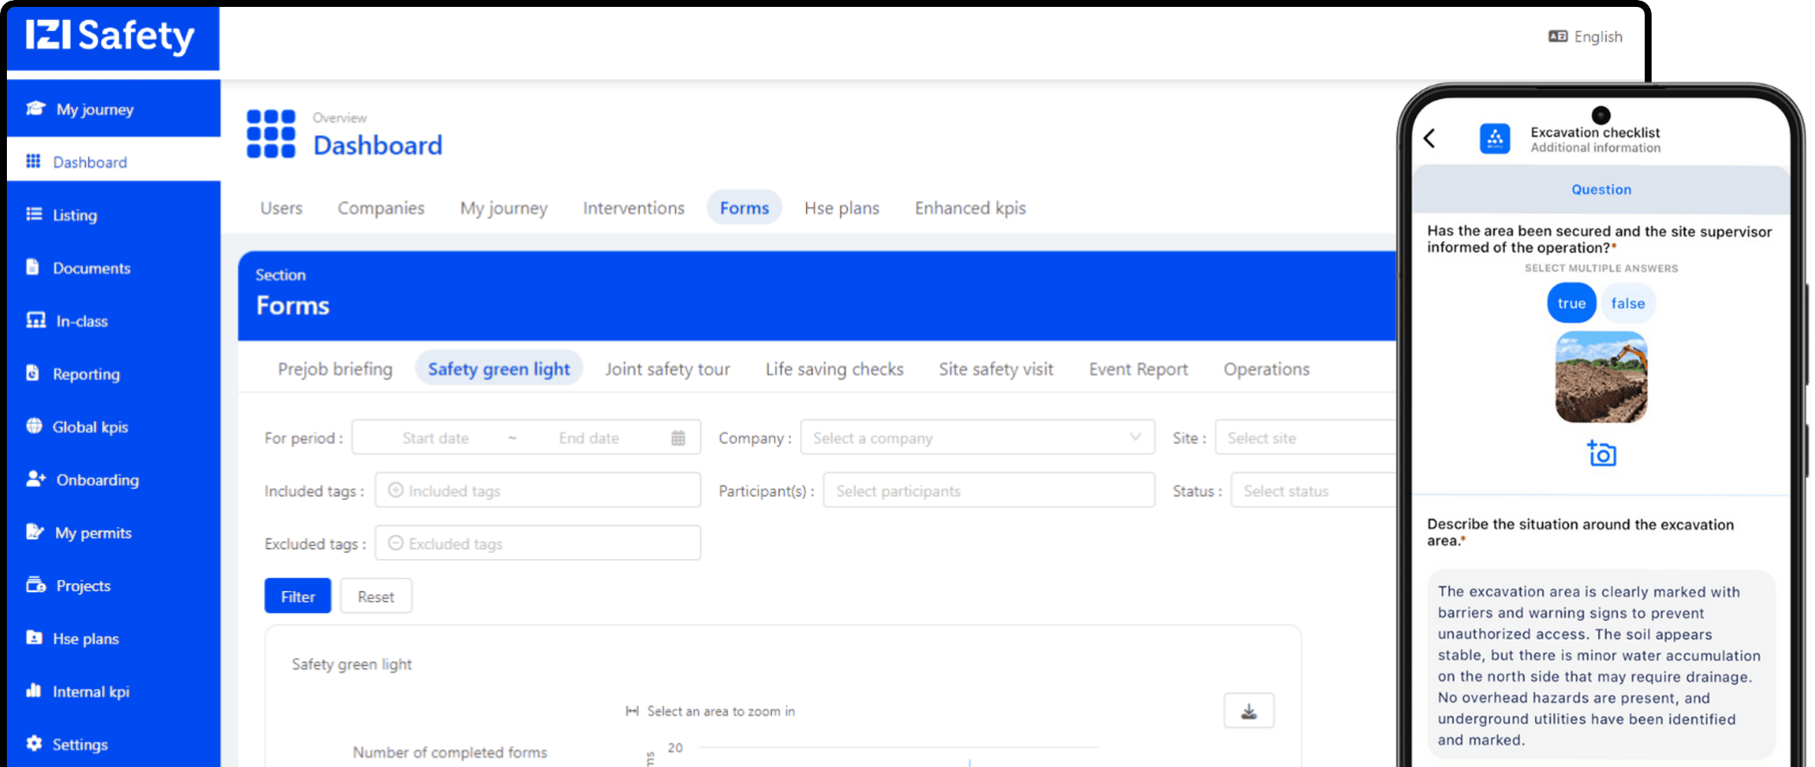Click the blue Filter button
Viewport: 1815px width, 767px height.
coord(298,596)
